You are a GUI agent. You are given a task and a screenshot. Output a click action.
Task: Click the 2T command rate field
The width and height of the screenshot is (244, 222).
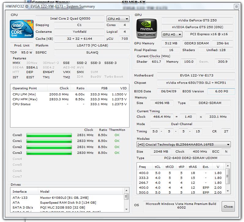pyautogui.click(x=226, y=131)
